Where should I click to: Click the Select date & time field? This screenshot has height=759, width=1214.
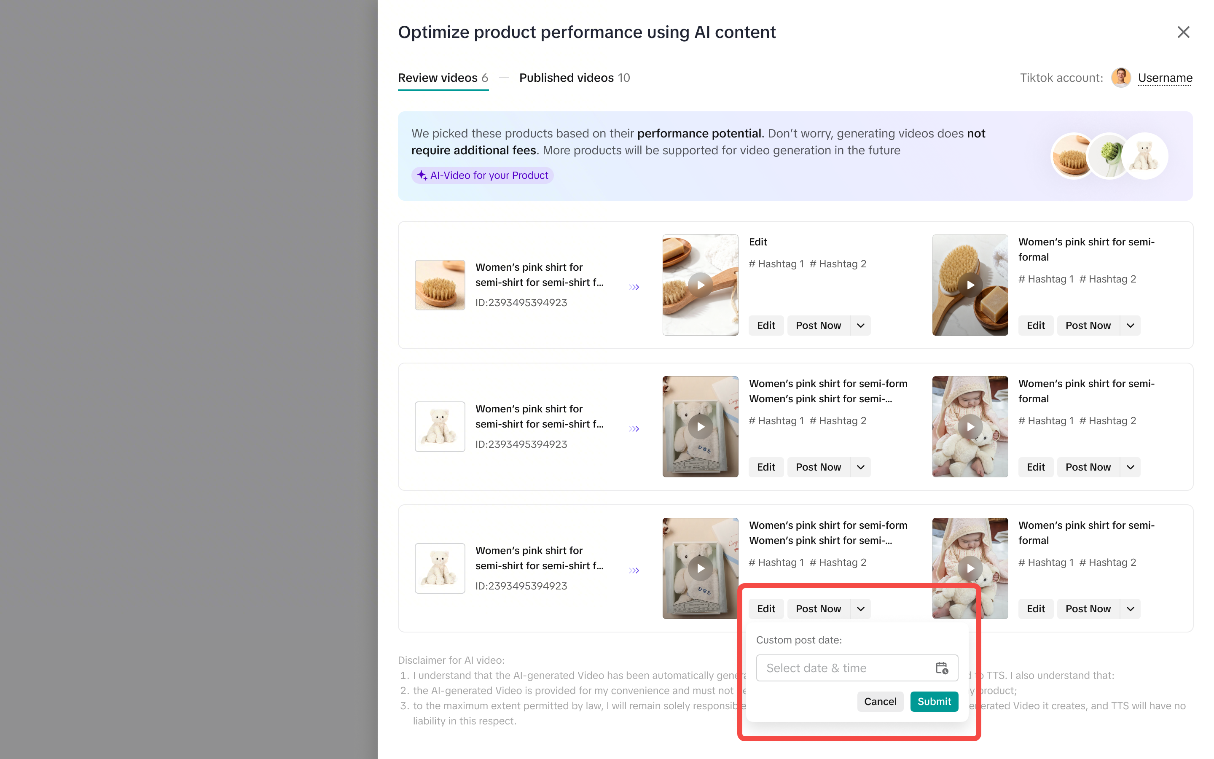845,667
